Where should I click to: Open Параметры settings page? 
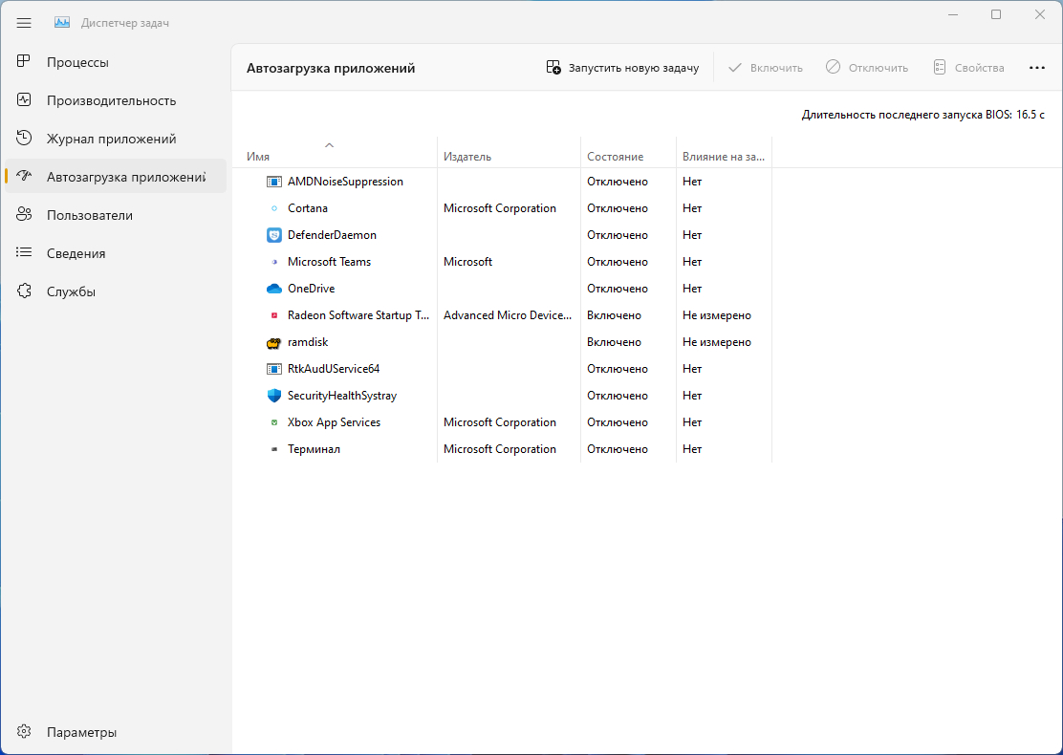point(116,732)
